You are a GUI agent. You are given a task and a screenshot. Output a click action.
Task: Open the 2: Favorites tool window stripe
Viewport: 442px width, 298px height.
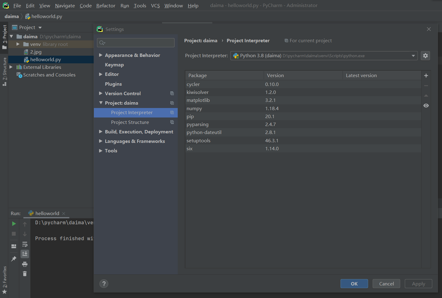point(4,280)
